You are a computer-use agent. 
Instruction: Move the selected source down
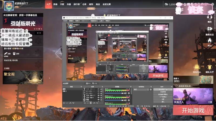point(97,103)
